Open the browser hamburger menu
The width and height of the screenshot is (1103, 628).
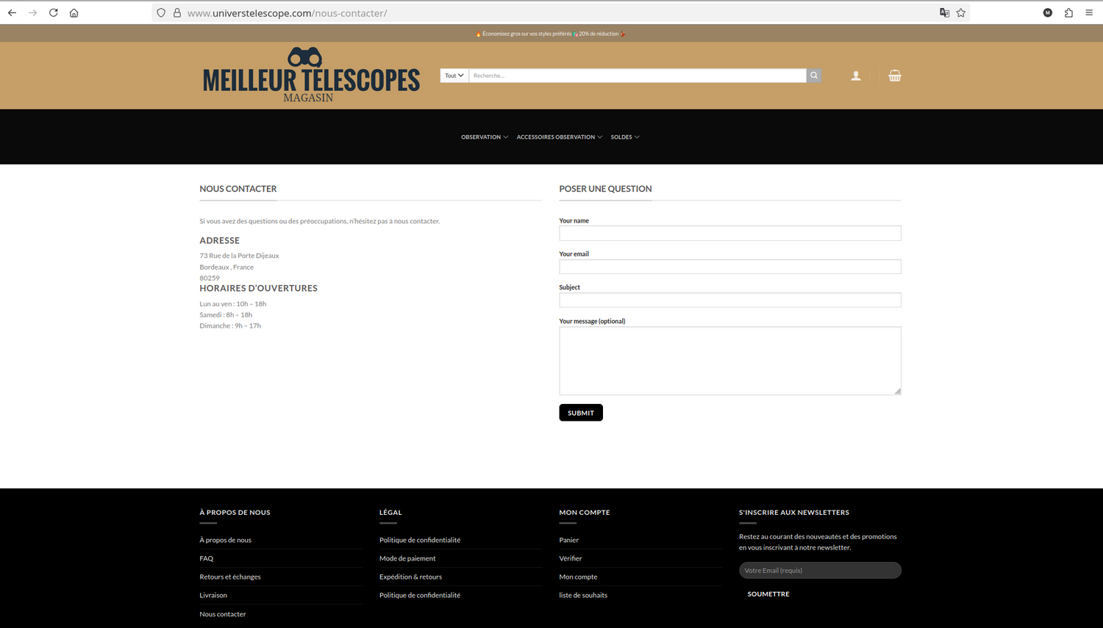pyautogui.click(x=1088, y=12)
